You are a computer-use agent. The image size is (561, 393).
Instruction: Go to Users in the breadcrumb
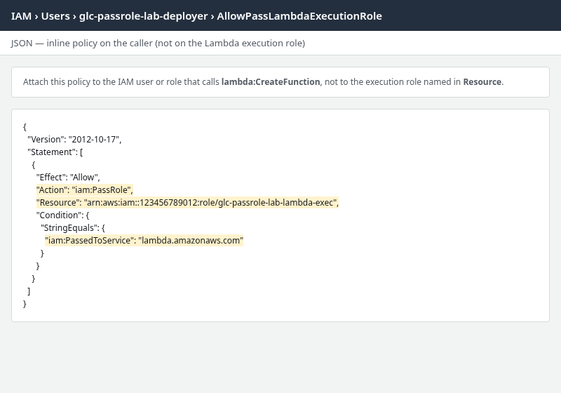(55, 16)
